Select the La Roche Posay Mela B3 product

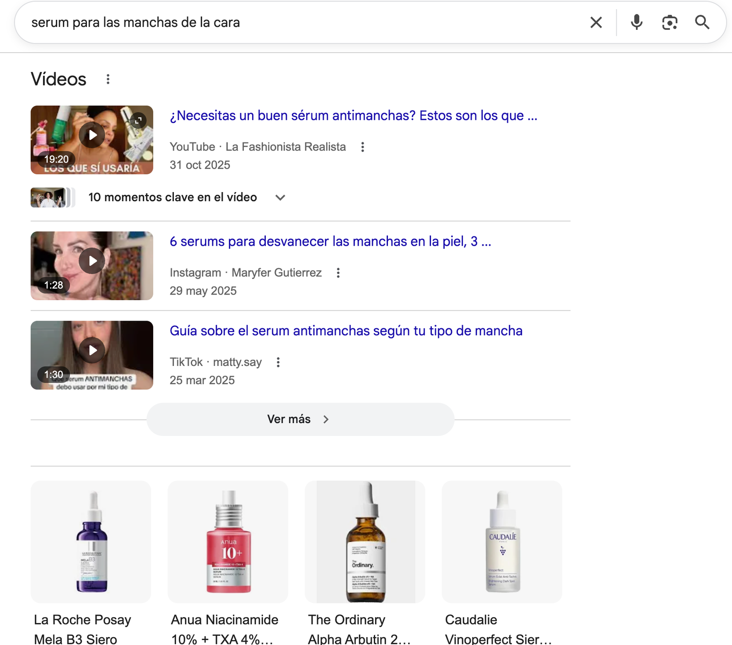pos(91,542)
